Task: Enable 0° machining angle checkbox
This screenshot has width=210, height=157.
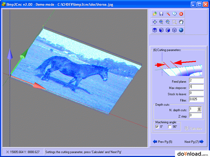Action: click(x=157, y=127)
